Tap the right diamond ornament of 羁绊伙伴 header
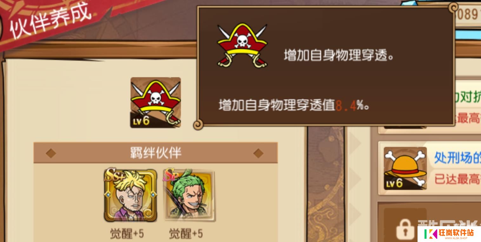Viewport: 481px width, 242px height. point(258,153)
